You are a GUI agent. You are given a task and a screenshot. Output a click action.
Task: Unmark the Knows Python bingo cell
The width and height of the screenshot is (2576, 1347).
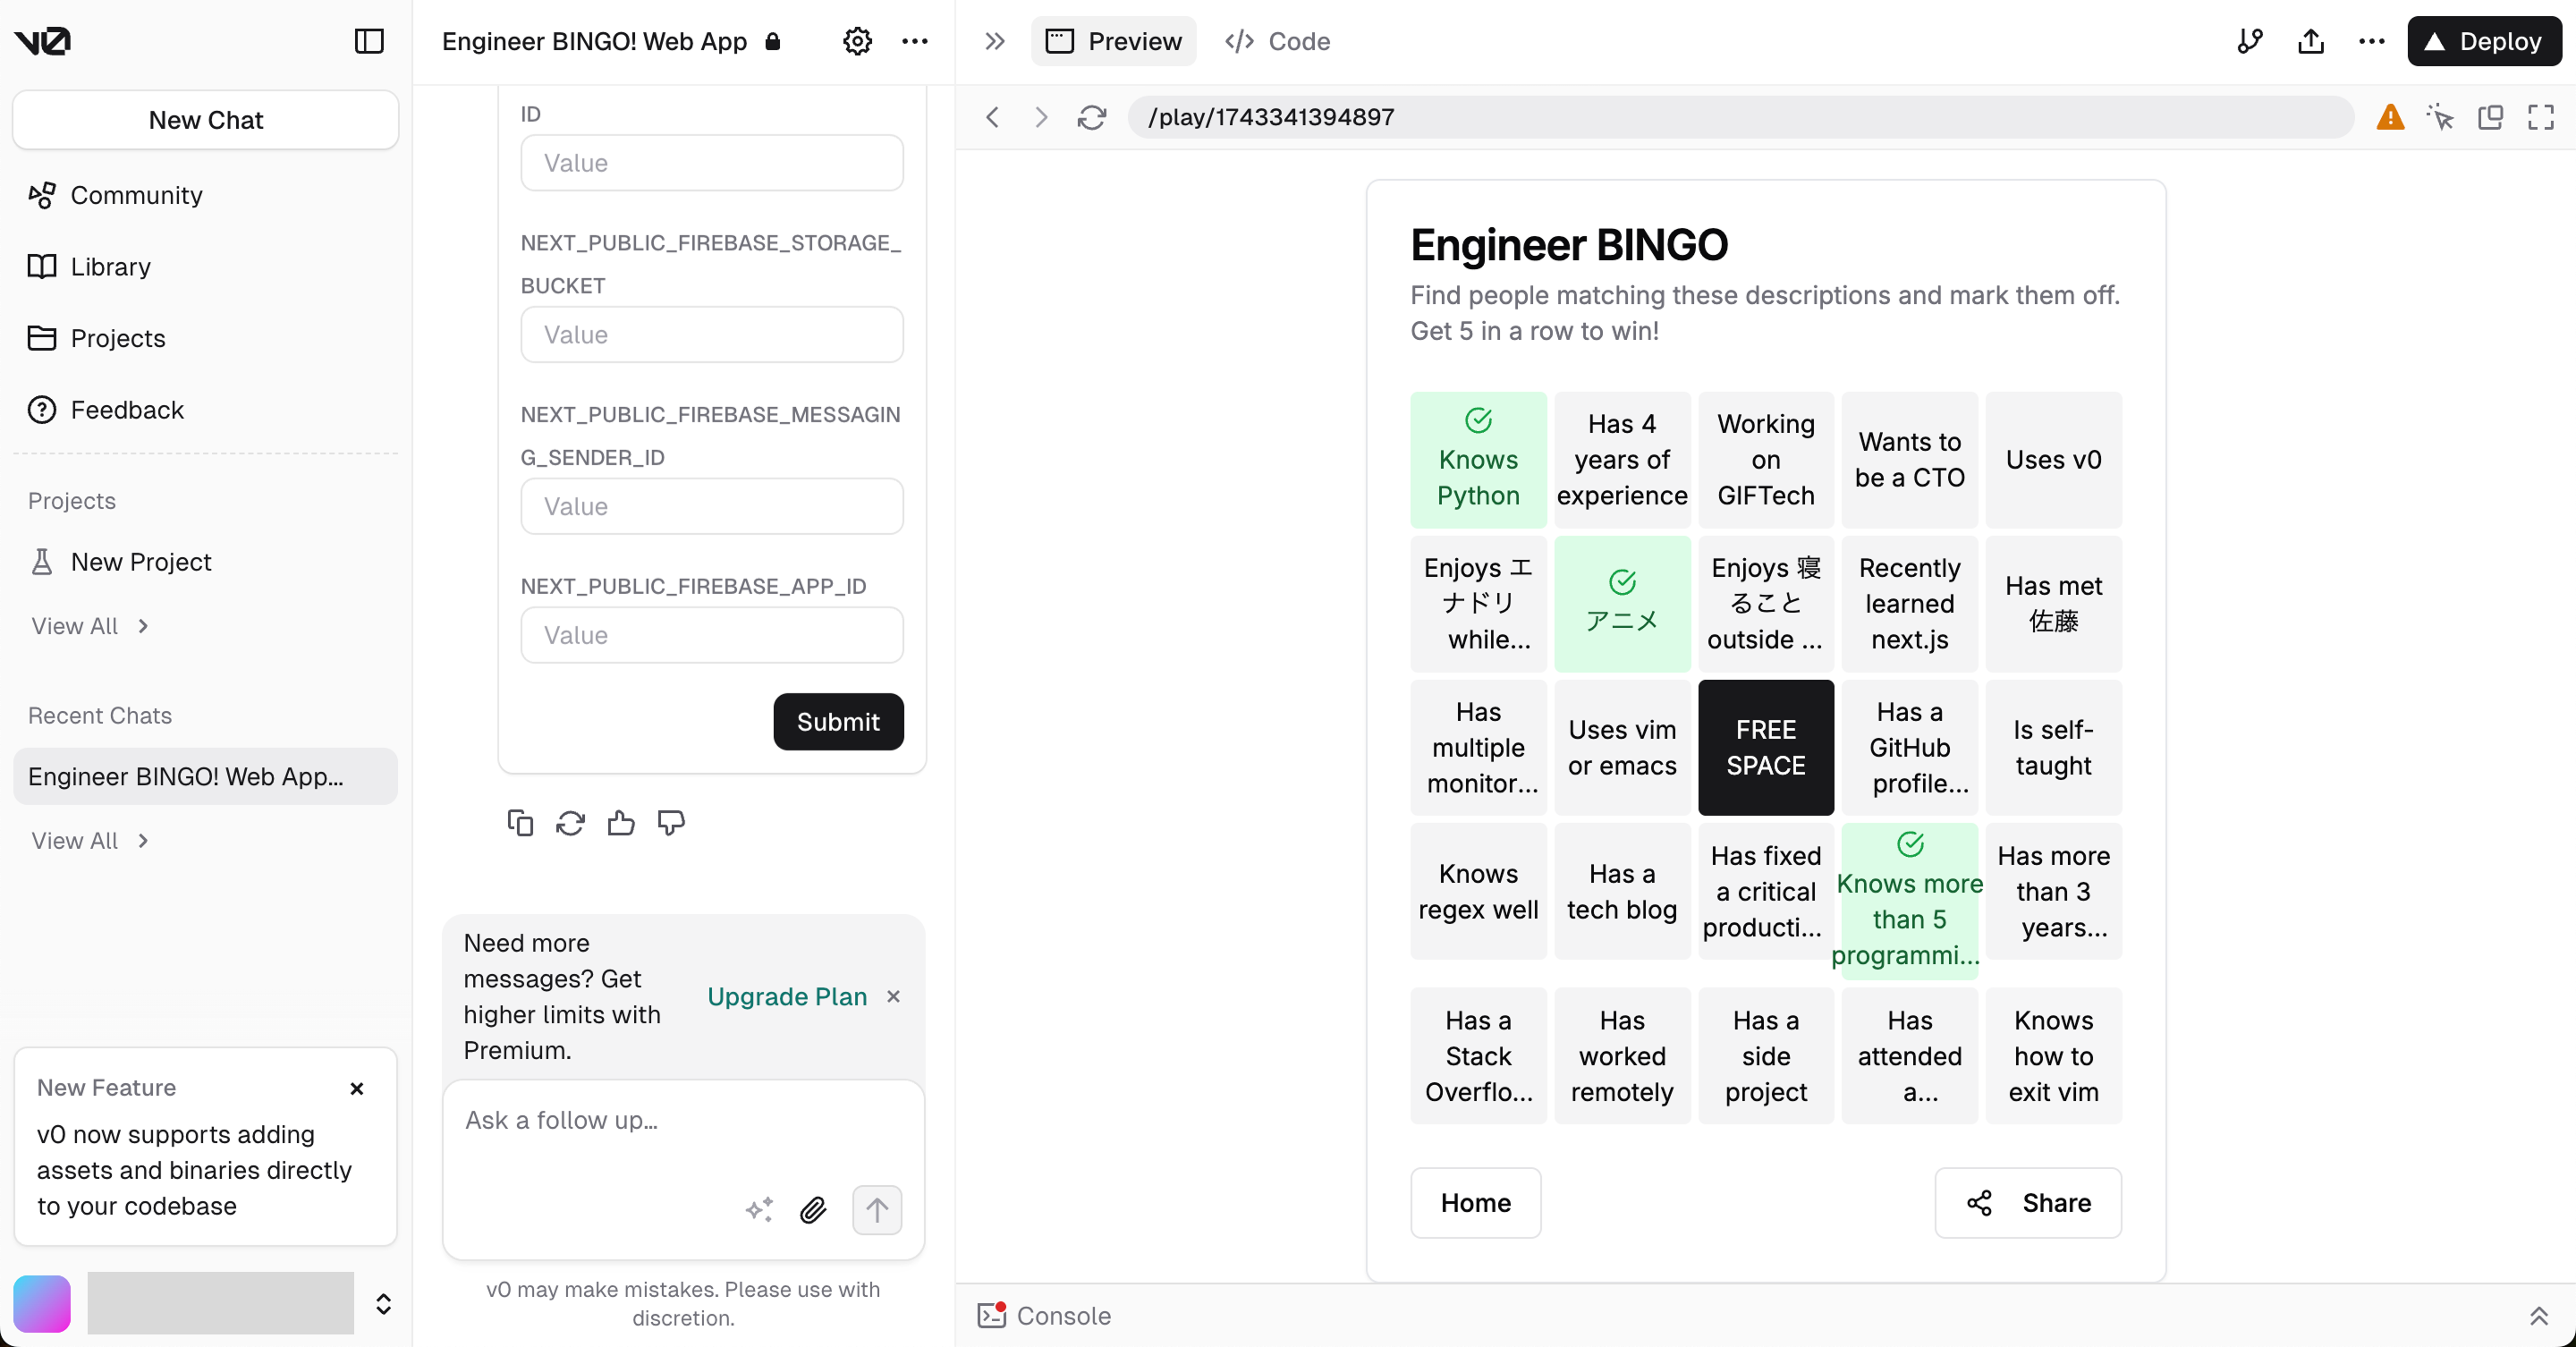click(x=1477, y=460)
